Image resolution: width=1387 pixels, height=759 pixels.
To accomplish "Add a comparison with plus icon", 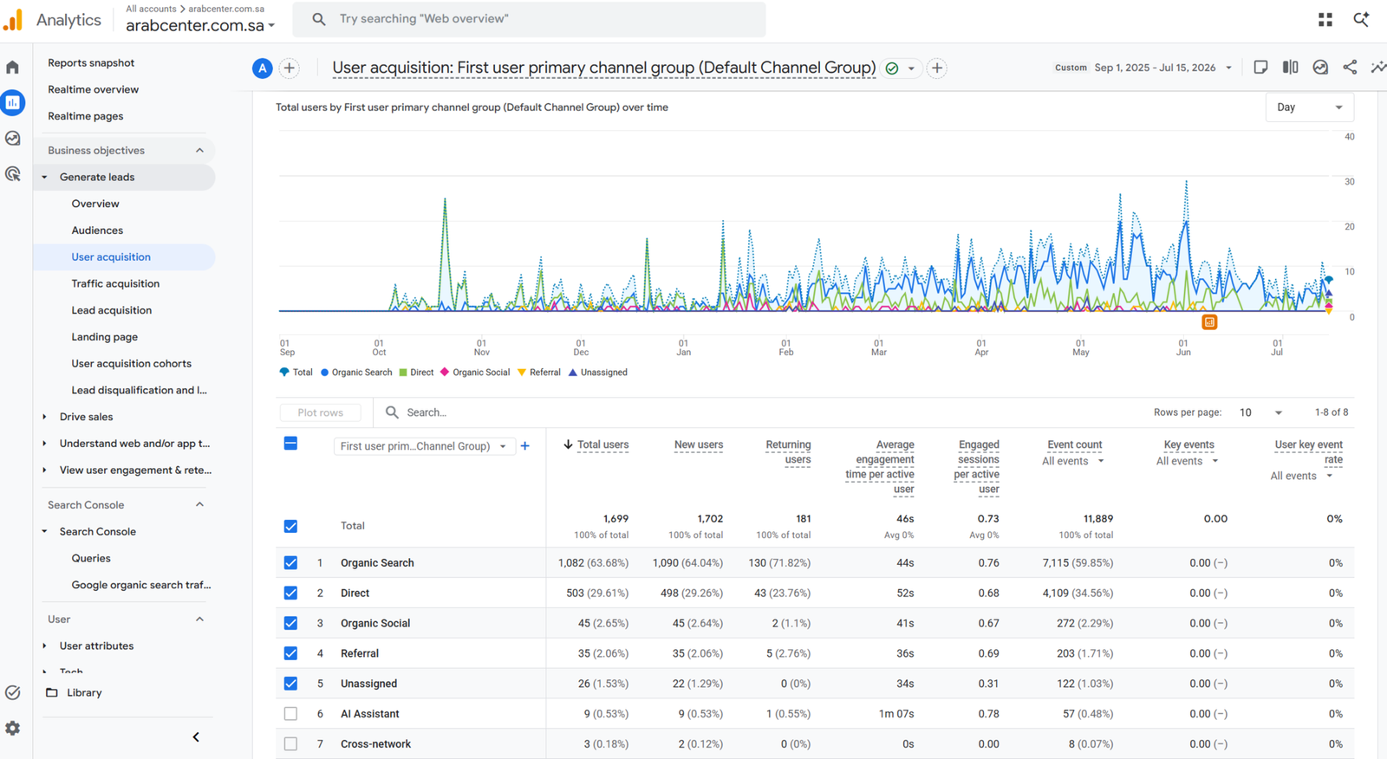I will pyautogui.click(x=290, y=68).
